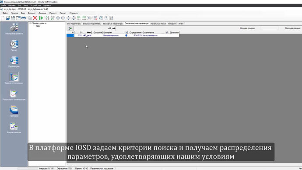This screenshot has width=302, height=170.
Task: Click the Save floppy disk icon
Action: tap(13, 18)
